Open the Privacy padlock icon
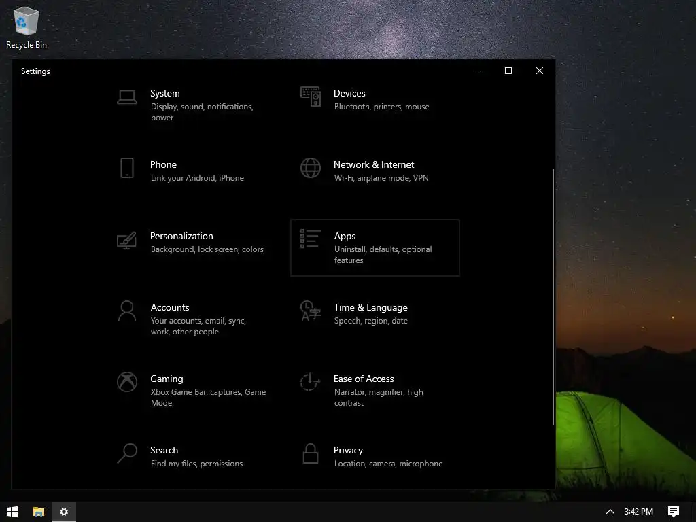Image resolution: width=696 pixels, height=522 pixels. pos(310,453)
